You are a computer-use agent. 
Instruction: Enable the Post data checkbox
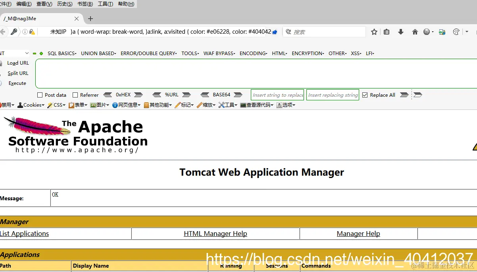point(40,95)
